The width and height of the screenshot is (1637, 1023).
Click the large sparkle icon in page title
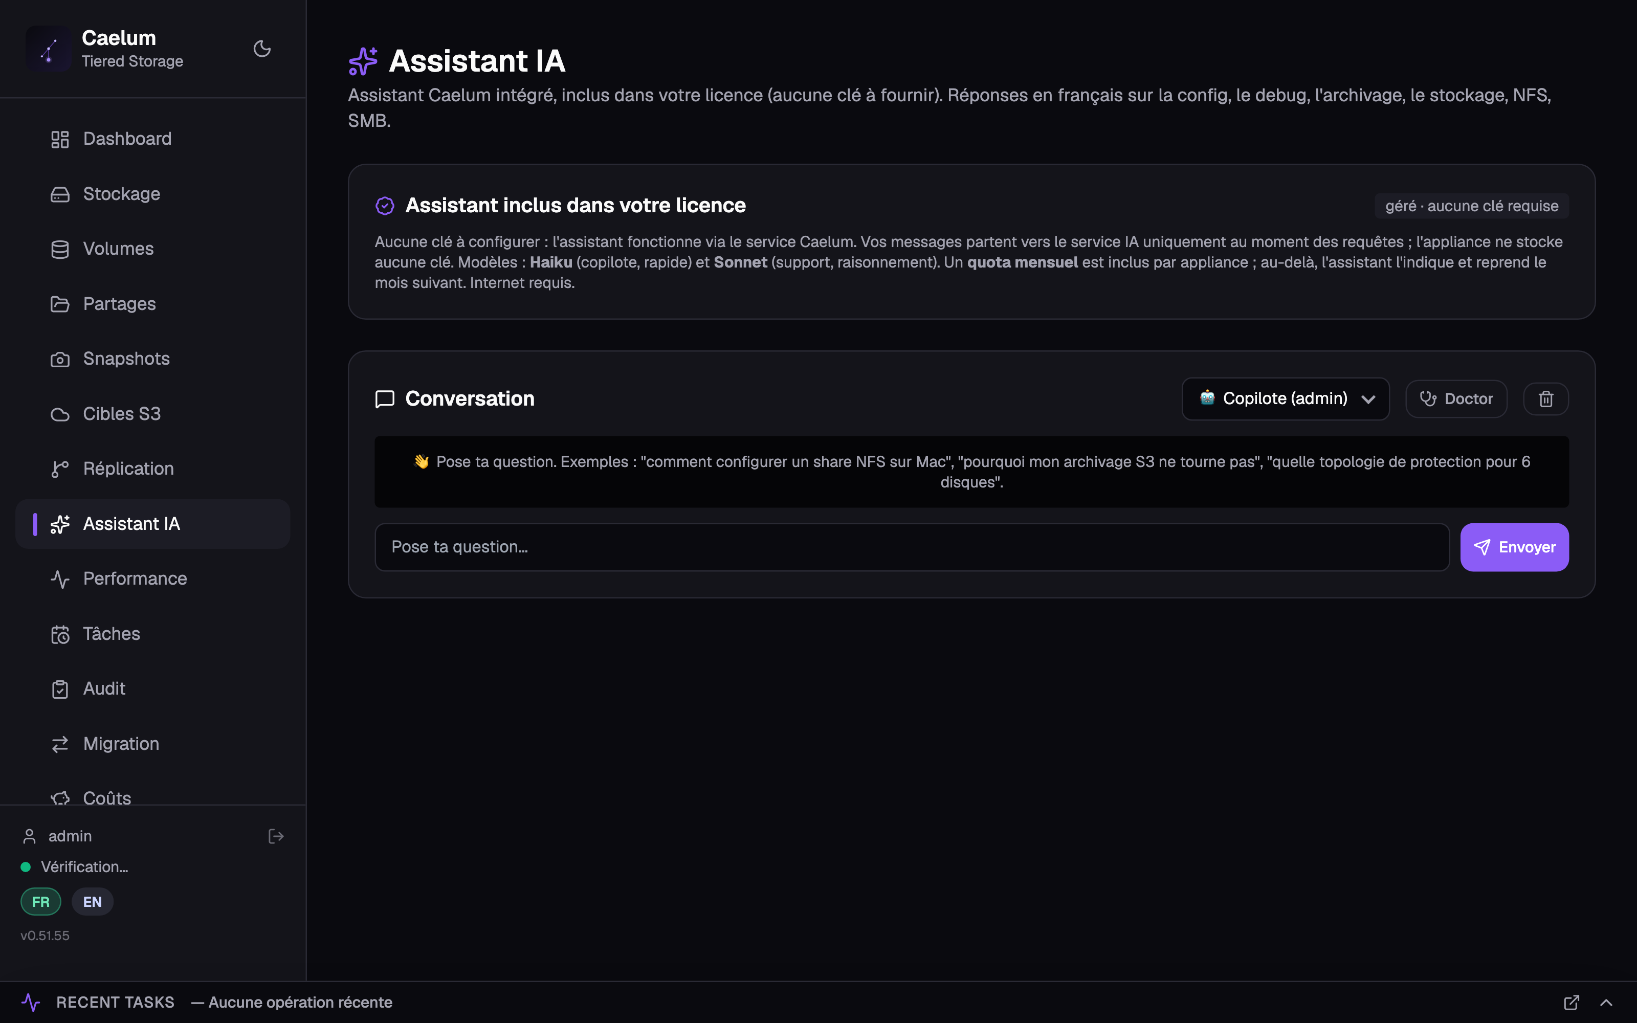(363, 61)
